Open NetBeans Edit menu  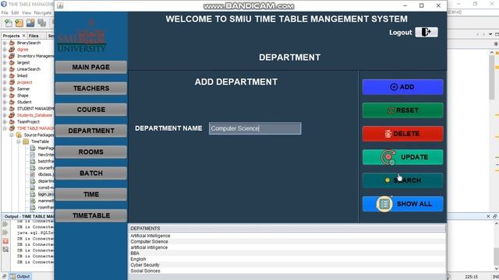pos(15,12)
